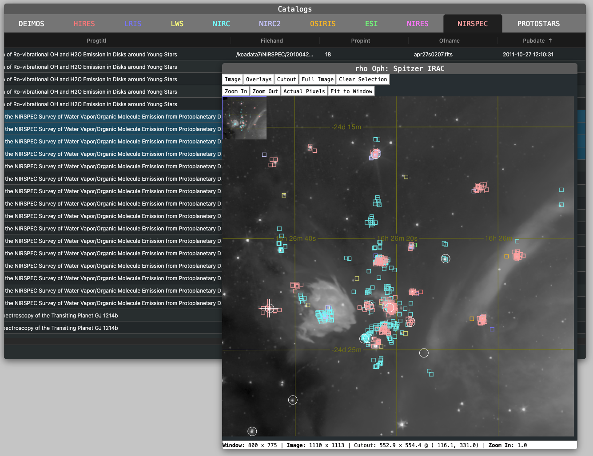Show image at Actual Pixels
Screen dimensions: 593x456
tap(304, 91)
